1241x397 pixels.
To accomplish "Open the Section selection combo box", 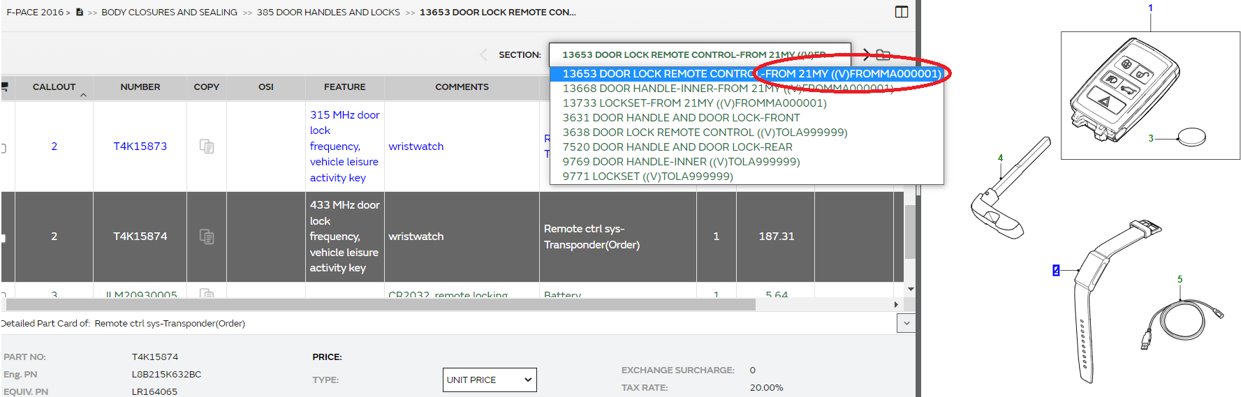I will (x=699, y=54).
